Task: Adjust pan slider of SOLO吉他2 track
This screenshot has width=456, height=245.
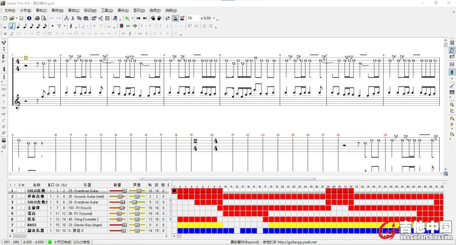Action: (x=137, y=202)
